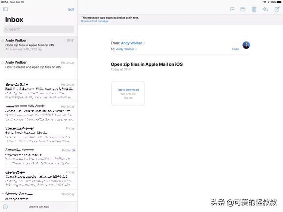This screenshot has width=283, height=212.
Task: Select the Thursday email at list bottom
Action: 39,196
